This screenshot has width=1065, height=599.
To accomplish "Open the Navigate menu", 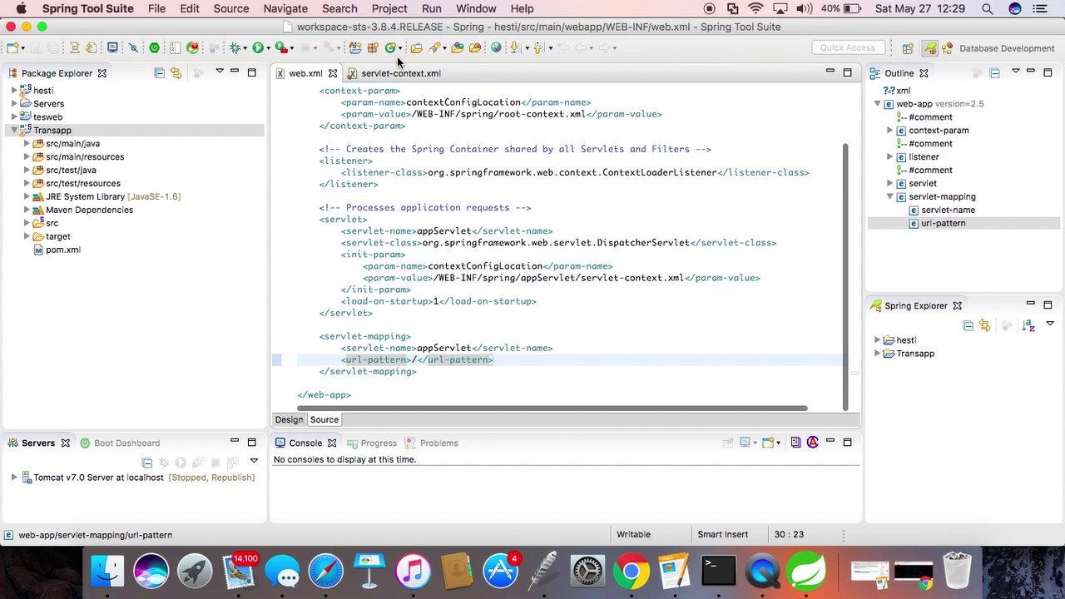I will pyautogui.click(x=285, y=8).
